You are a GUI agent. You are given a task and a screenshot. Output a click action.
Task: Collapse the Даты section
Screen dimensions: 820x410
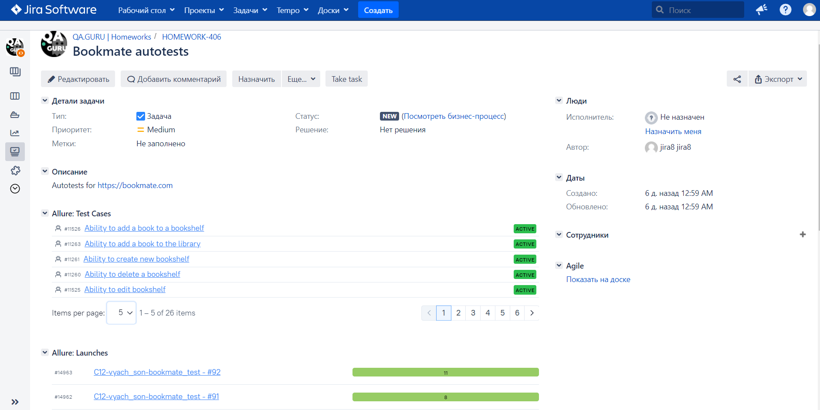point(559,178)
